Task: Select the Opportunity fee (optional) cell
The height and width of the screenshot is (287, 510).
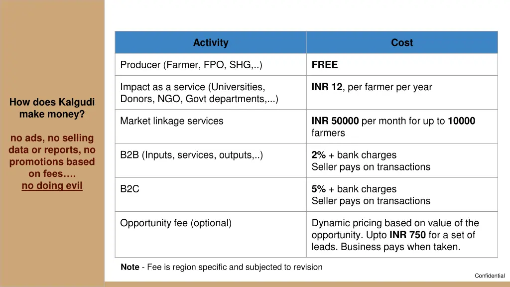Action: point(211,234)
